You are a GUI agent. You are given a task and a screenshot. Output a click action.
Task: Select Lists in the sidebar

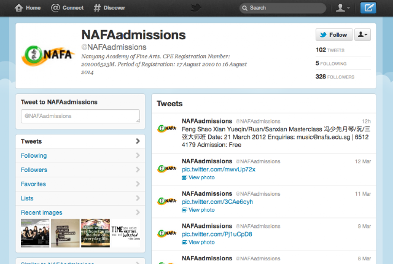(x=80, y=198)
